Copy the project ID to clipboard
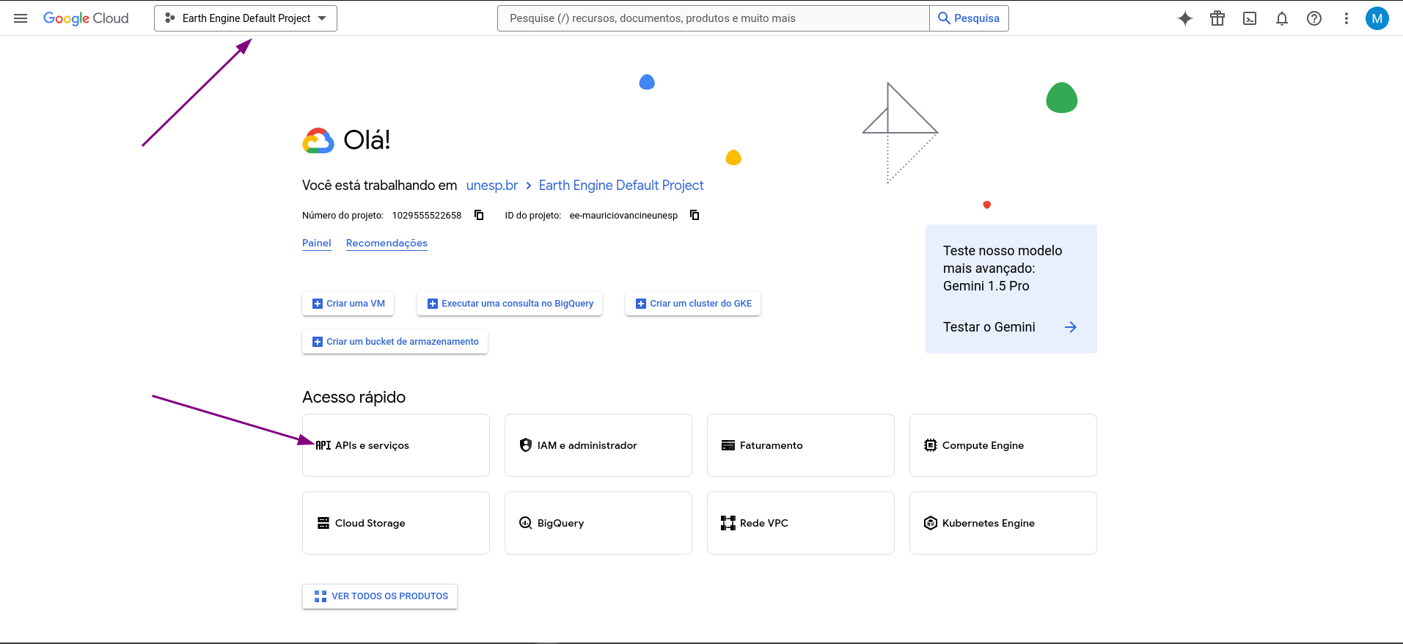Image resolution: width=1403 pixels, height=644 pixels. (695, 215)
